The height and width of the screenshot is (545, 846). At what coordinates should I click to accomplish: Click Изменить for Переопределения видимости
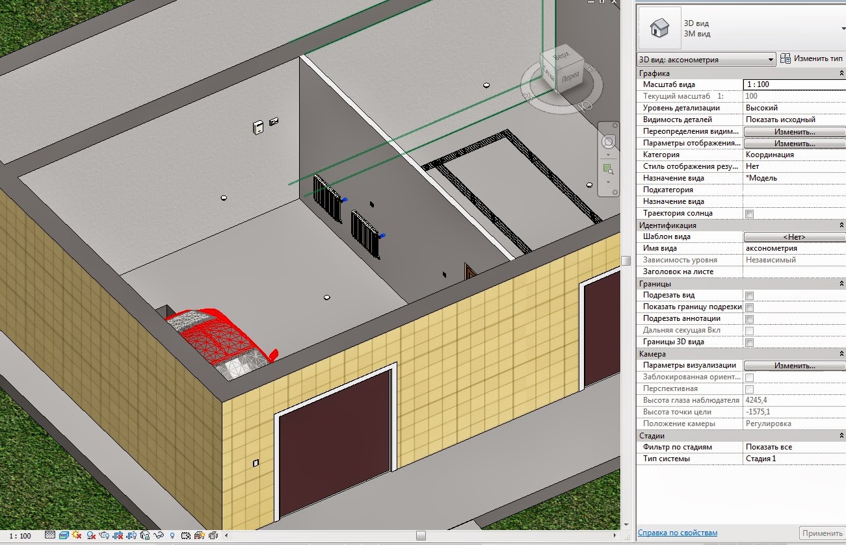pos(794,132)
